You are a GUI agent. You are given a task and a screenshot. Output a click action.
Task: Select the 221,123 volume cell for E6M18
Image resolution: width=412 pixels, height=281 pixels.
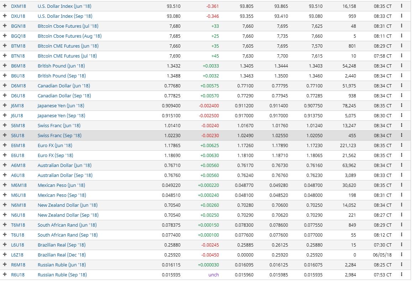[x=348, y=146]
